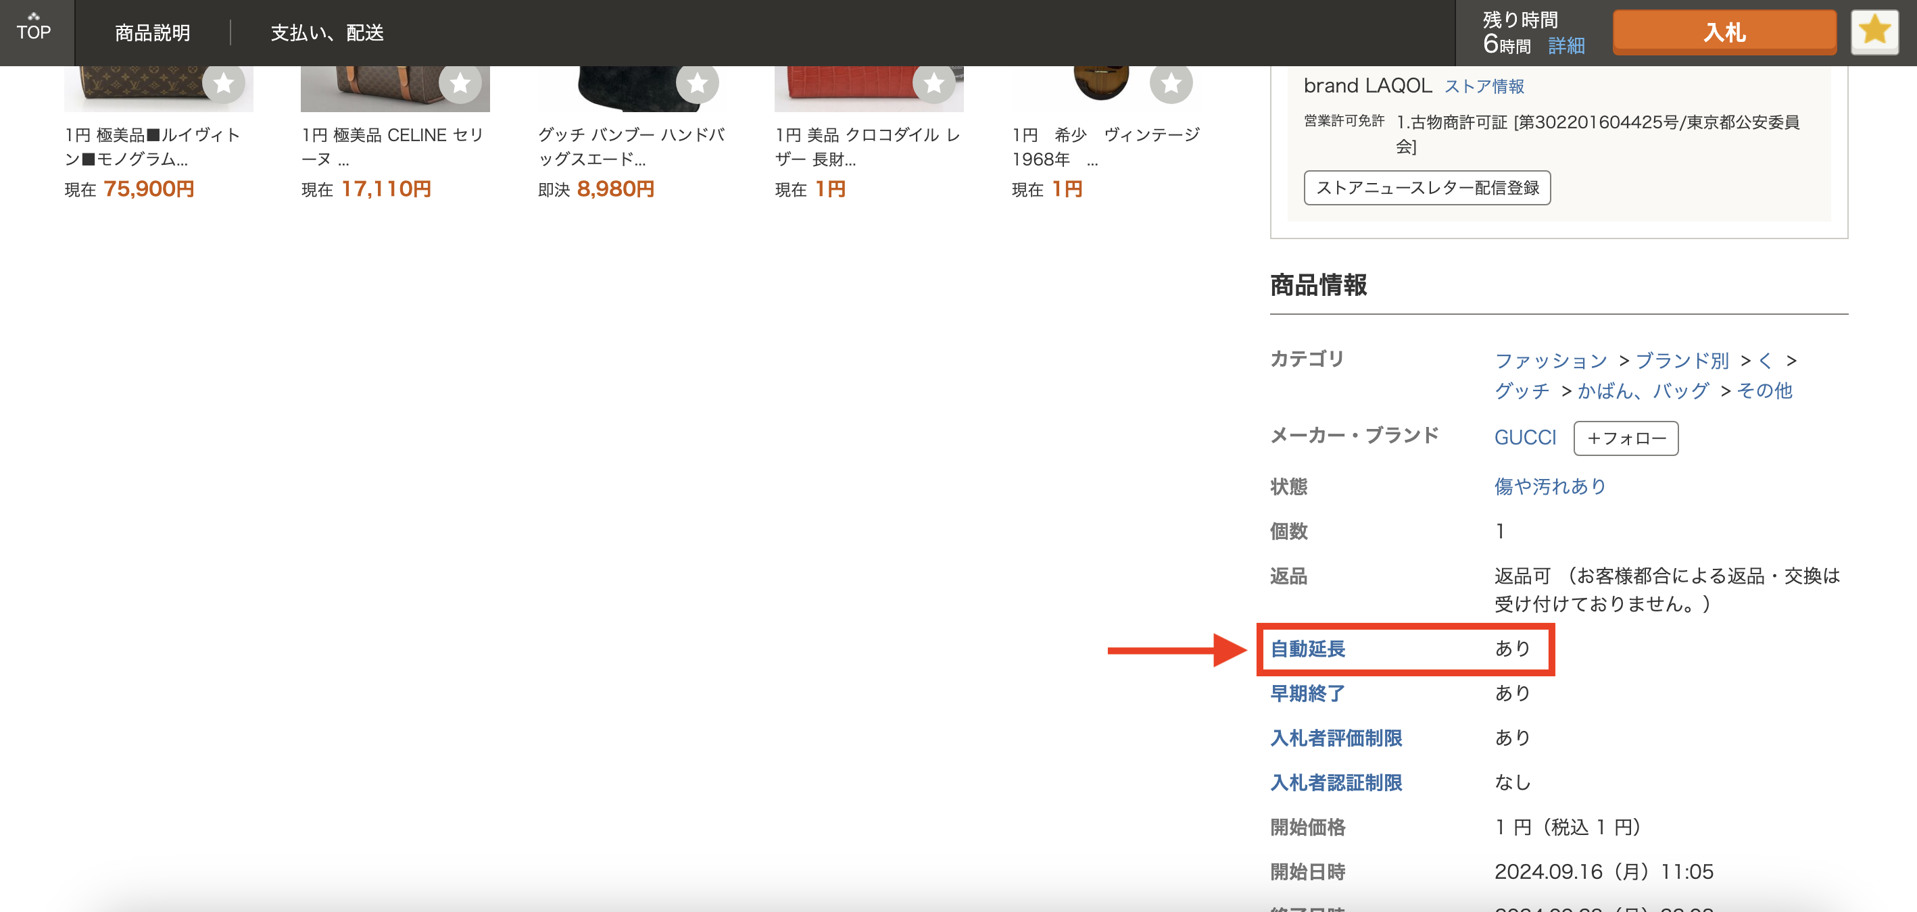Screen dimensions: 1917x912
Task: Click watchlist star on Louis Vuitton monogram item
Action: point(223,84)
